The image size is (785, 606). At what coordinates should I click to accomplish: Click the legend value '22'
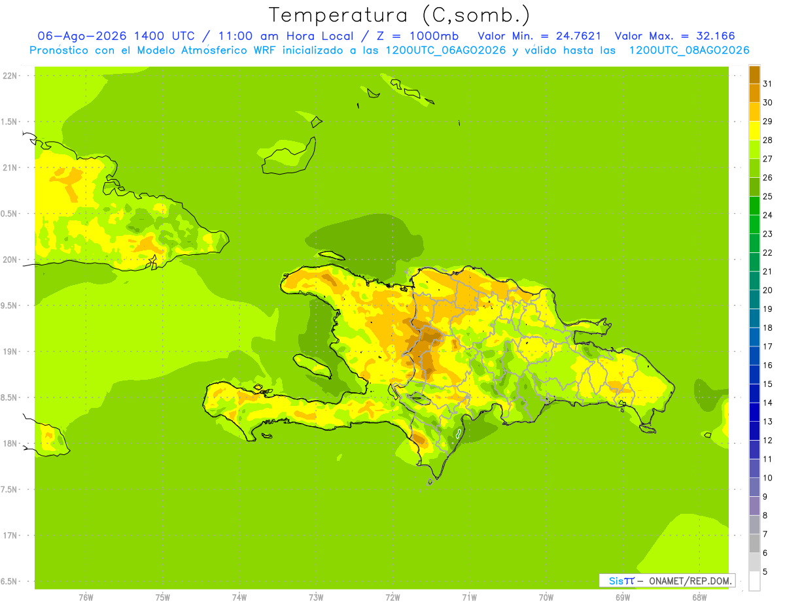click(767, 252)
